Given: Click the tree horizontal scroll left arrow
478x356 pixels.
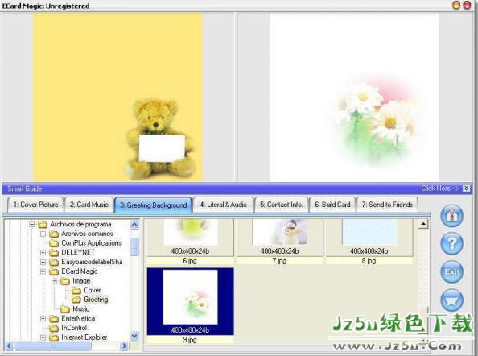Looking at the screenshot, I should (x=9, y=346).
